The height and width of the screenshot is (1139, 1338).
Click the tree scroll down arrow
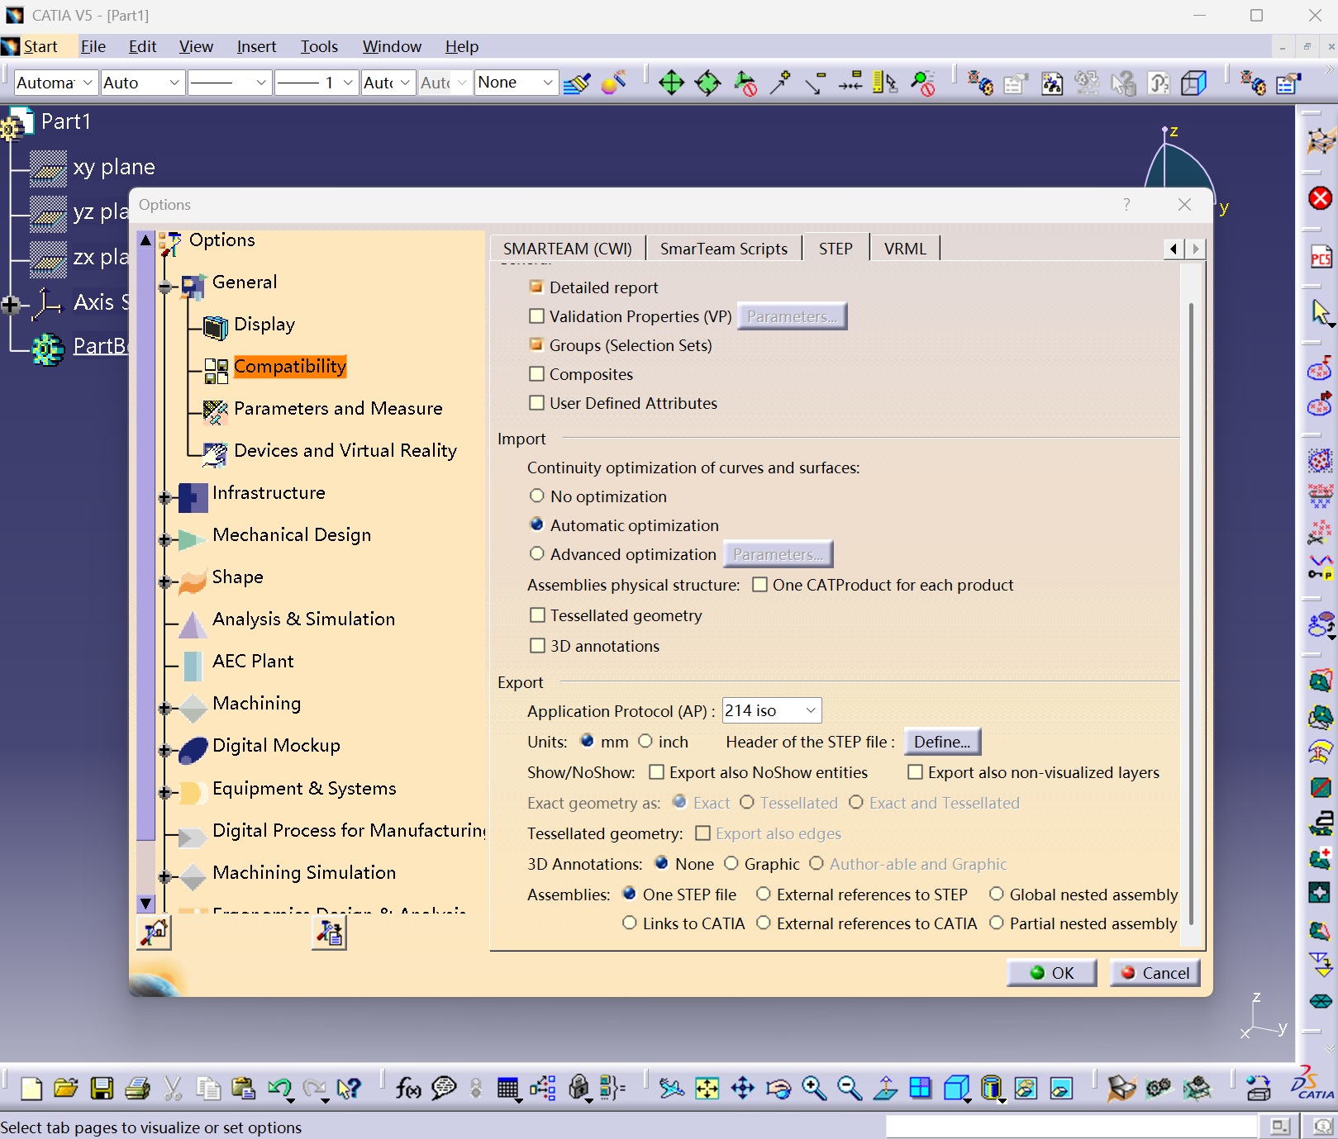tap(146, 904)
